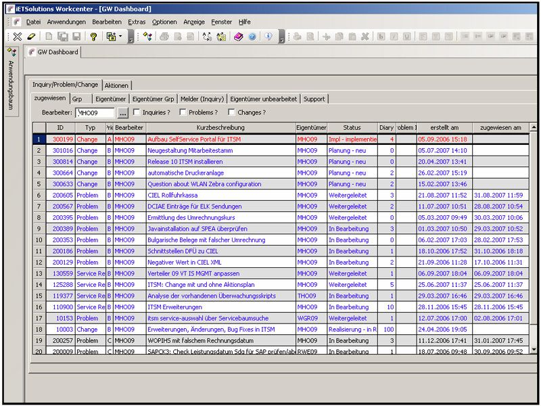Open the Anwendungsbaum sidebar panel icon
This screenshot has width=541, height=406.
coord(11,51)
